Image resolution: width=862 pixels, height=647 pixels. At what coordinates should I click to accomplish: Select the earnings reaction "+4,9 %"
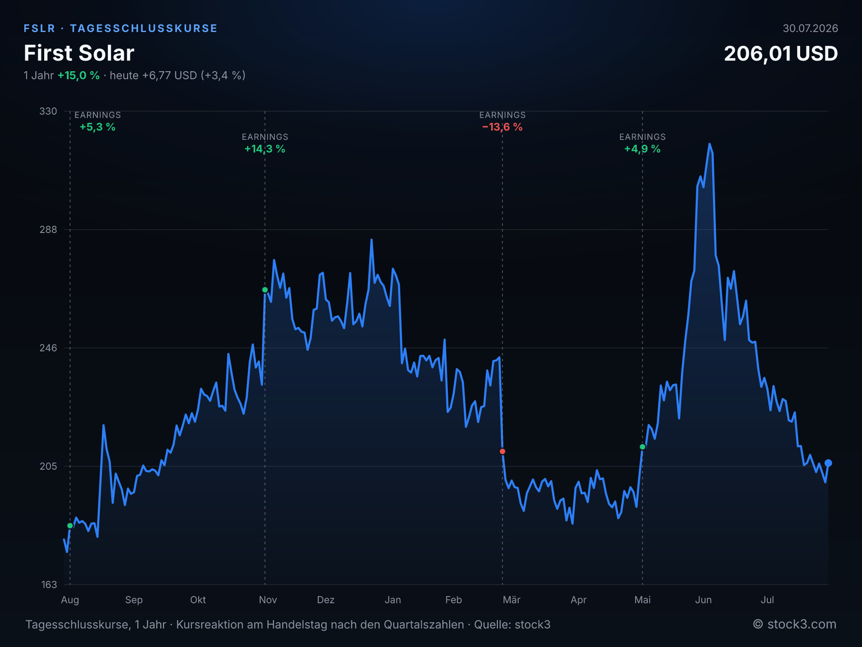pyautogui.click(x=642, y=149)
